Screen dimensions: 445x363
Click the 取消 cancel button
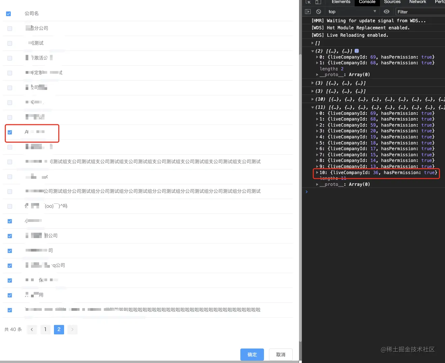click(x=281, y=355)
